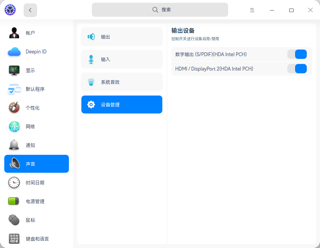Viewport: 320px width, 248px height.
Task: Click the HDMI / DisplayPort 2(HDA Intel PCH) text
Action: click(214, 69)
